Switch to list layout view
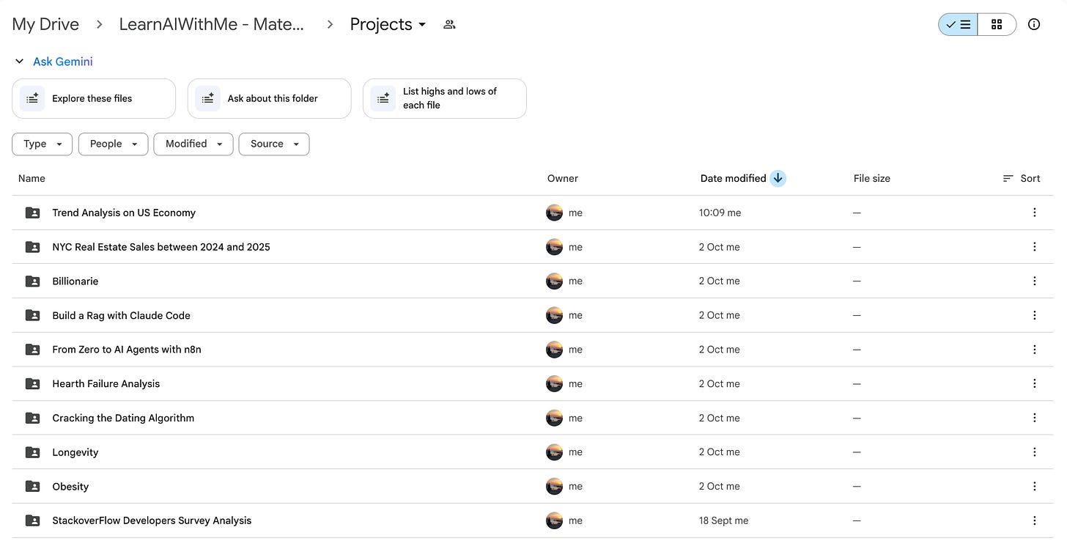1067x549 pixels. pos(958,24)
